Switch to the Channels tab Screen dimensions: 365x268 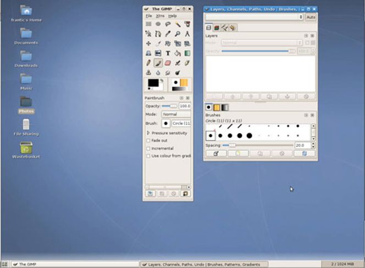tap(217, 28)
